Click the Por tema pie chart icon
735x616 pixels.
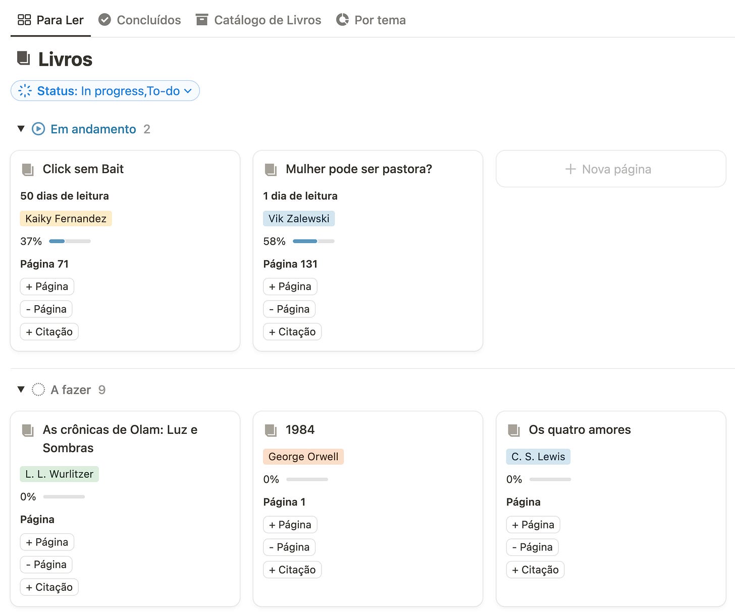[x=342, y=20]
